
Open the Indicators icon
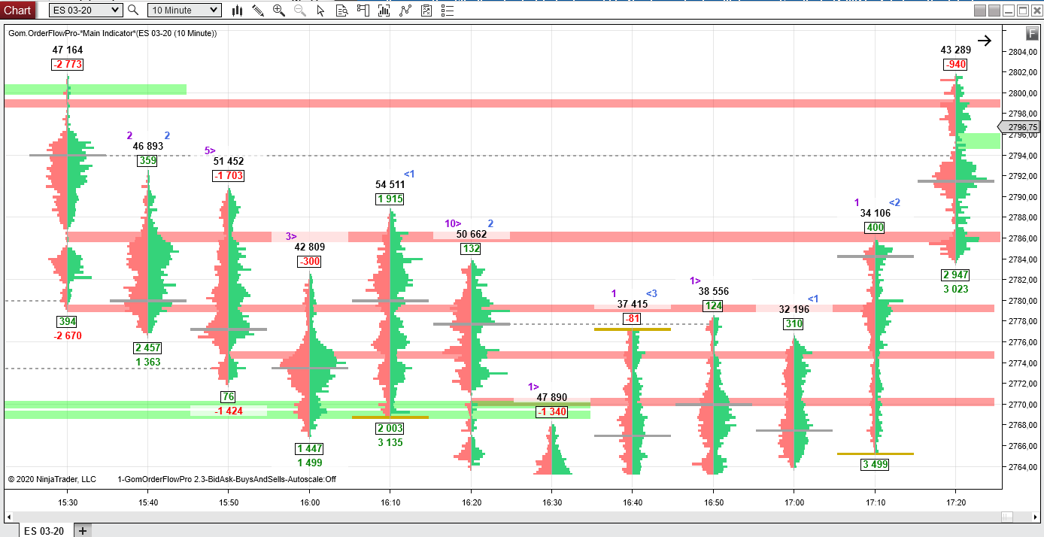point(405,11)
